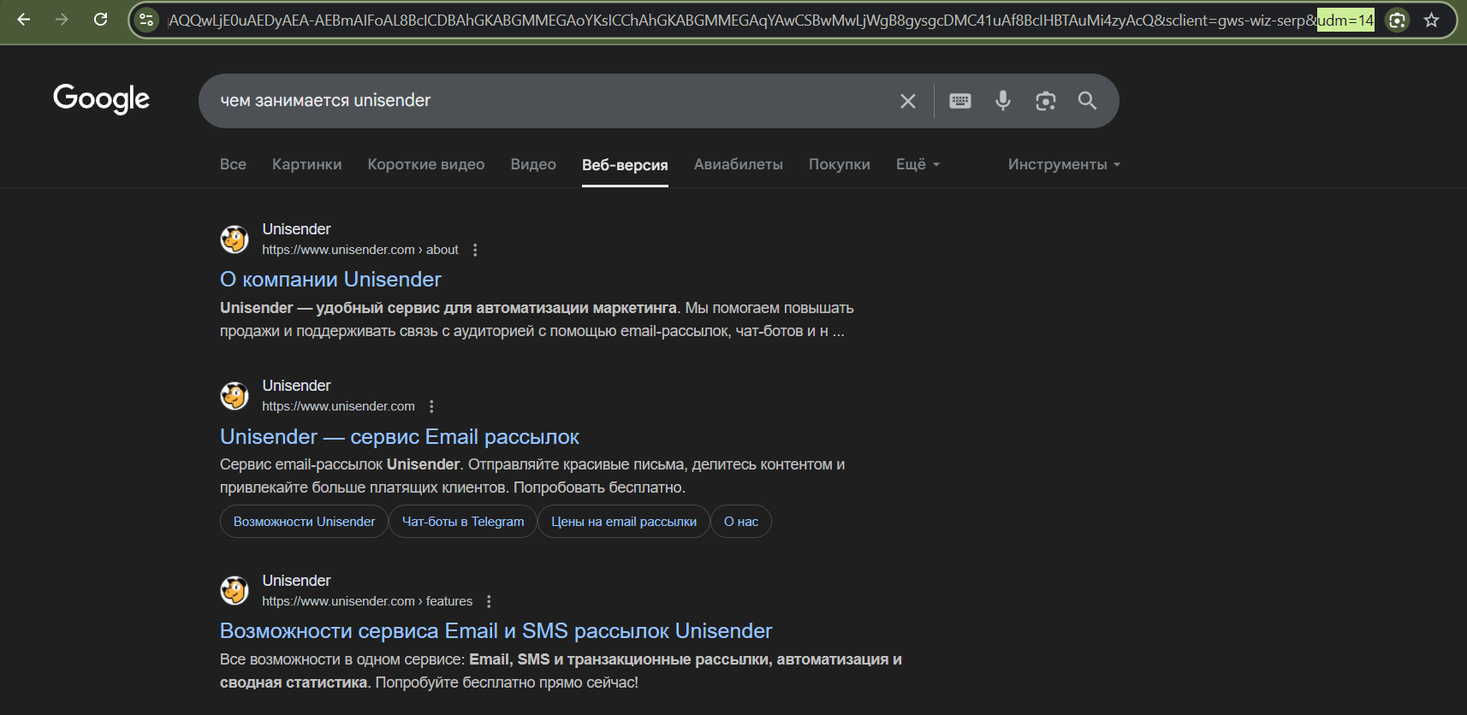The image size is (1467, 715).
Task: Click Unisender favicon of the features result
Action: (x=235, y=591)
